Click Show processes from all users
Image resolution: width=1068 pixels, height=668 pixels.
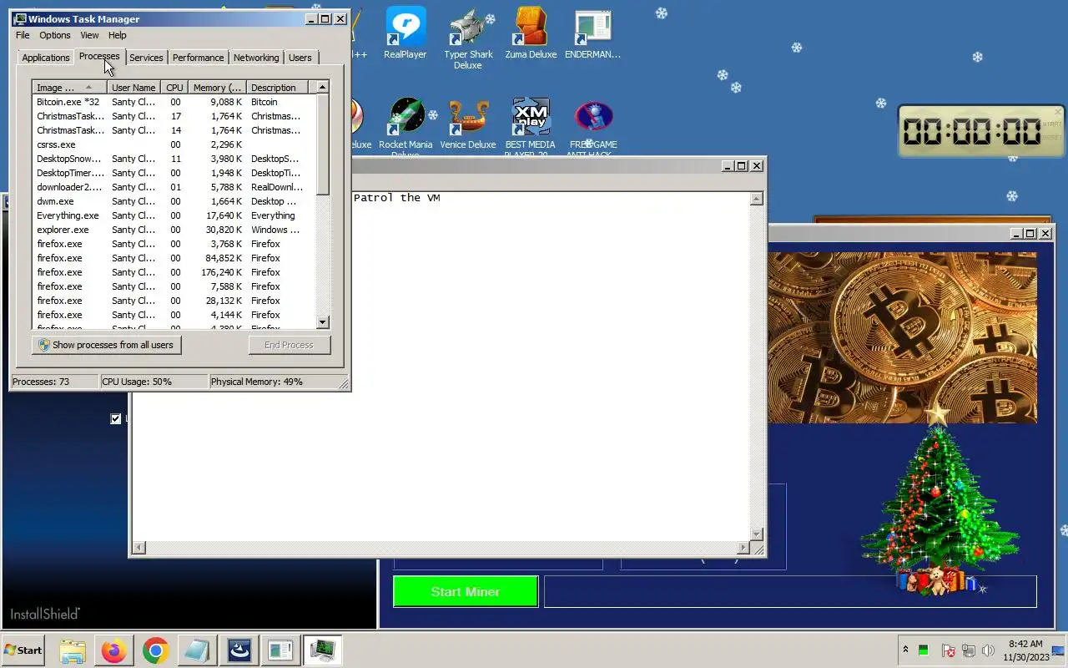[107, 345]
